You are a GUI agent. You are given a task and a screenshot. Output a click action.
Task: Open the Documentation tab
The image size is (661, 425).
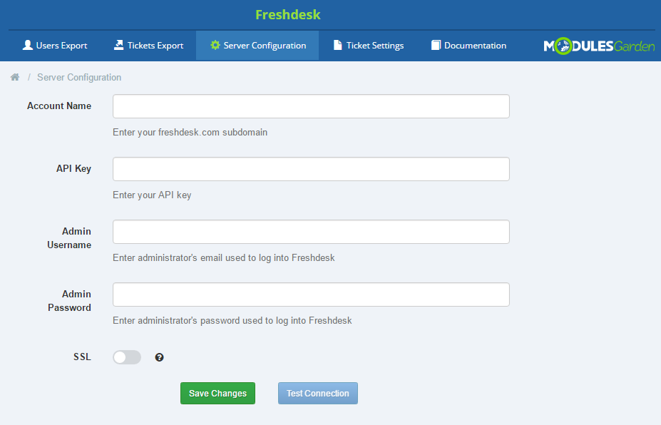pyautogui.click(x=468, y=46)
